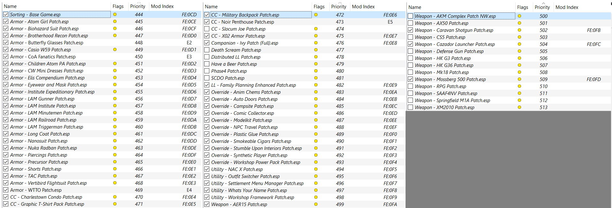Click the flag icon for Weapon - RPG Patch.esp

tap(519, 86)
